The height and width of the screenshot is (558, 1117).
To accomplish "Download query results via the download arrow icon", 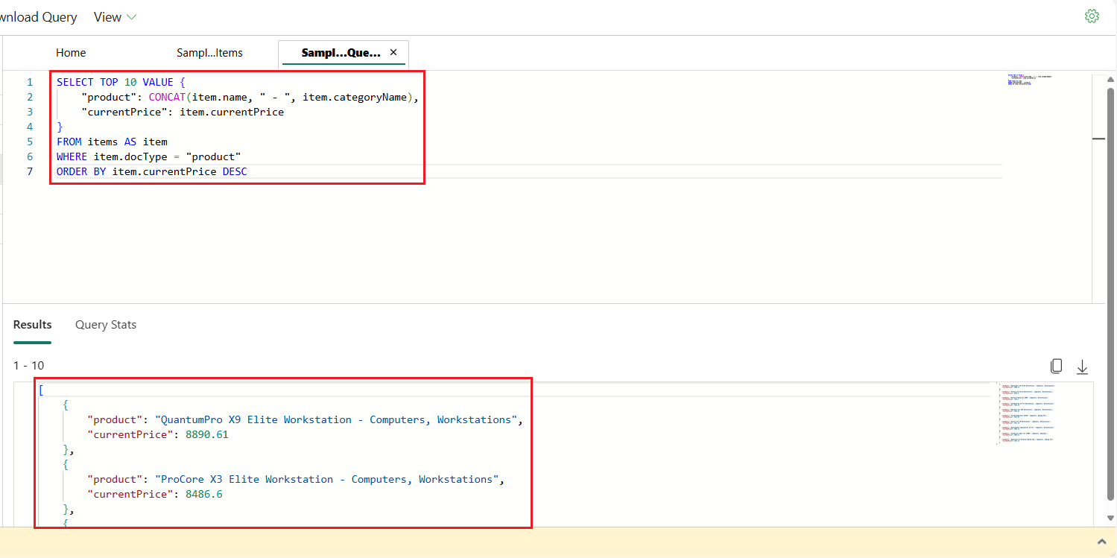I will pyautogui.click(x=1082, y=366).
